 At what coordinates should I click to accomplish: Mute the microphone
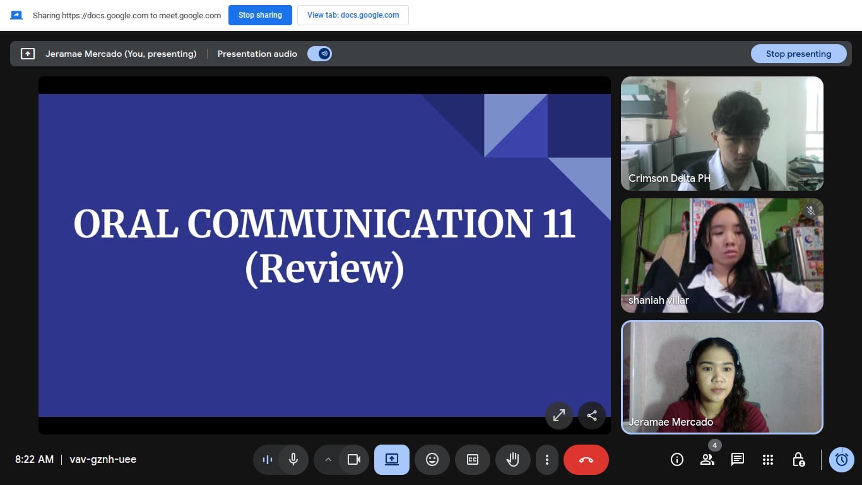pyautogui.click(x=293, y=460)
